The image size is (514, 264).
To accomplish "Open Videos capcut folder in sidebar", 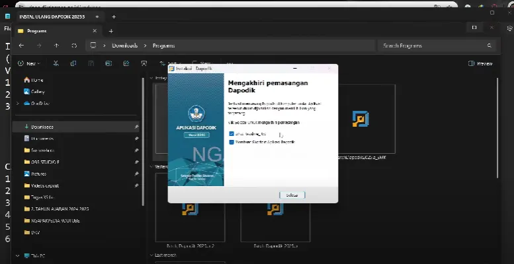I will tap(41, 186).
